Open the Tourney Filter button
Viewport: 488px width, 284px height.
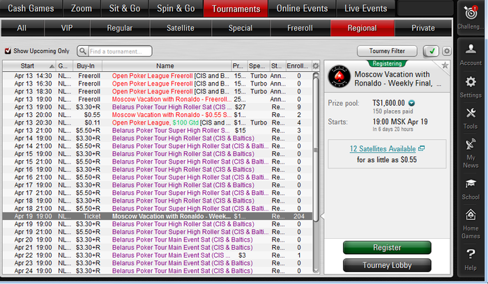[387, 51]
